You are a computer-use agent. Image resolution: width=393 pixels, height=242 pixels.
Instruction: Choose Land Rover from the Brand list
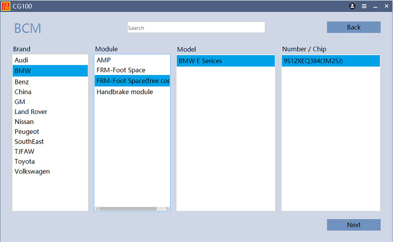click(31, 112)
